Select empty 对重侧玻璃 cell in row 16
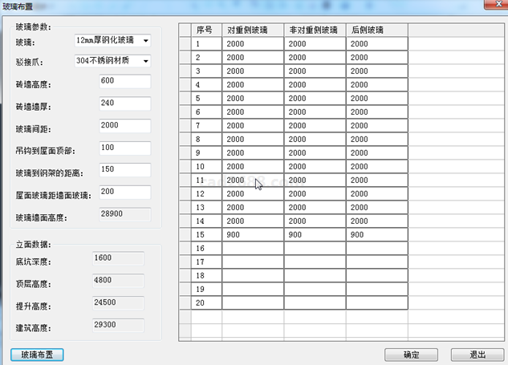This screenshot has width=508, height=365. 253,248
